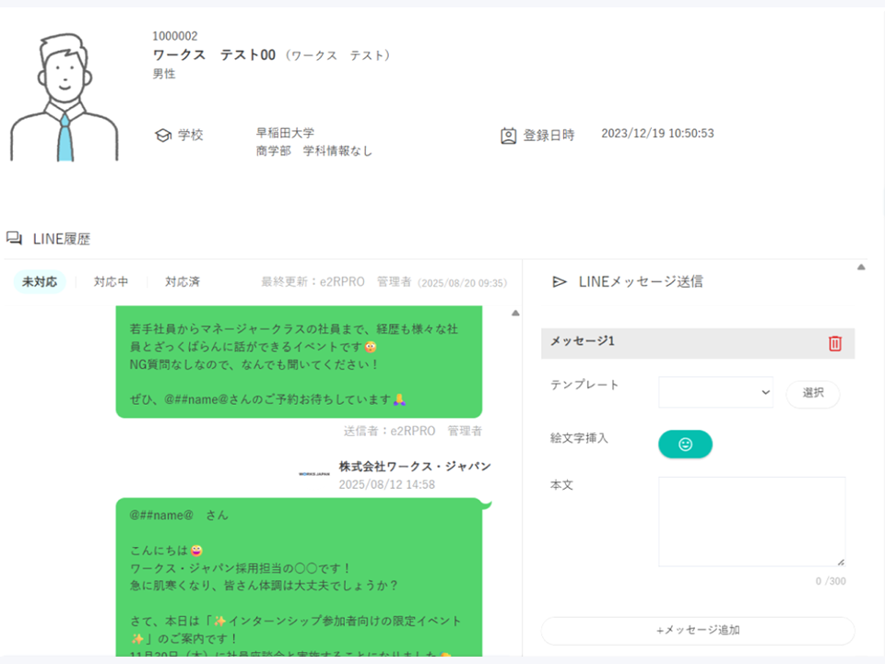Click the scroll-up arrow in the chat history
Viewport: 885px width, 664px height.
[x=514, y=313]
